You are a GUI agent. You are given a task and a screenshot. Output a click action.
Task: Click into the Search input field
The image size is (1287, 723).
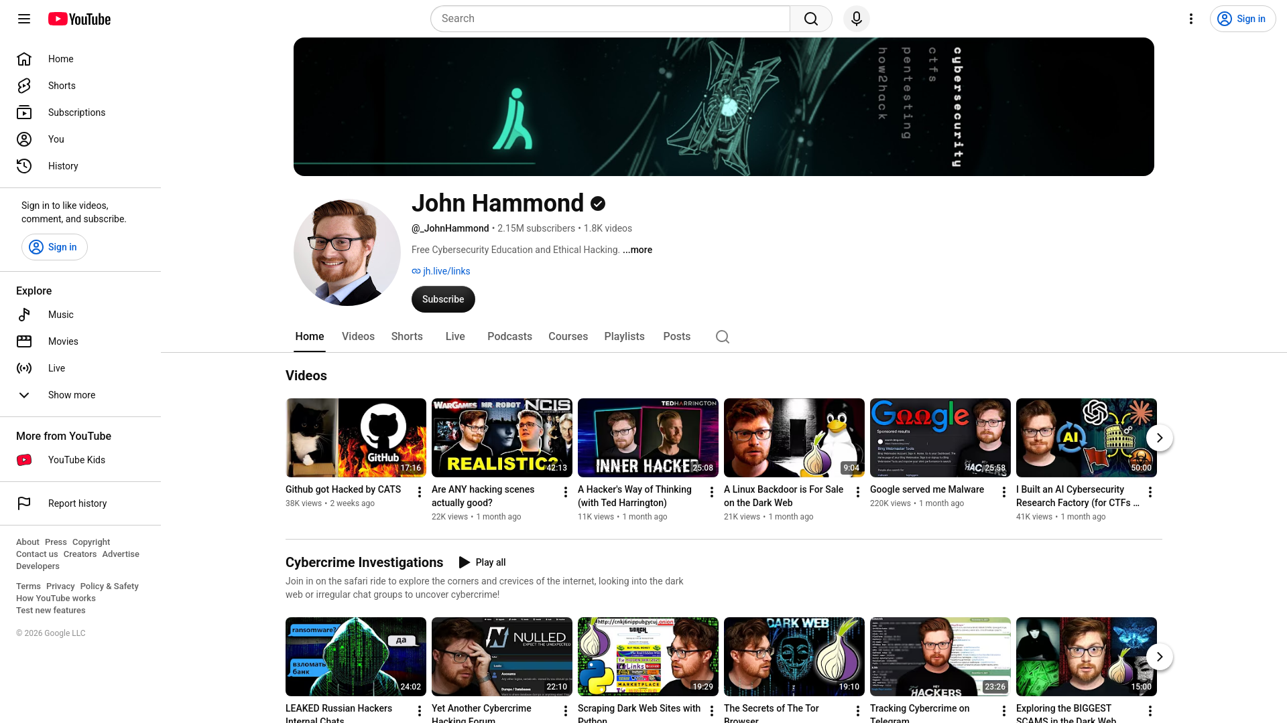[x=610, y=19]
